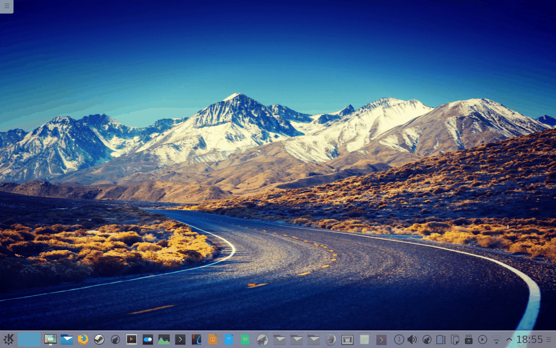
Task: Launch the colorful Firefox browser icon
Action: (x=83, y=339)
